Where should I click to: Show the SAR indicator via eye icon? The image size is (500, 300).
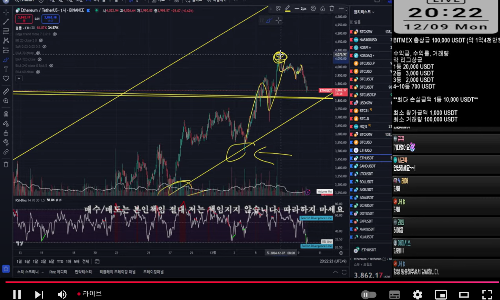pos(44,47)
